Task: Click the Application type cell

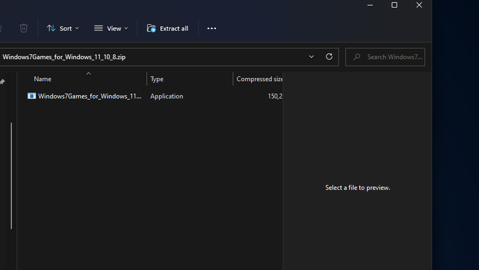Action: pyautogui.click(x=167, y=96)
